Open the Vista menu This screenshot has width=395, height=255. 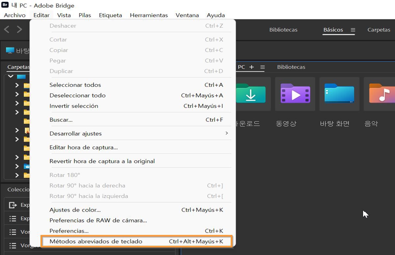(64, 15)
